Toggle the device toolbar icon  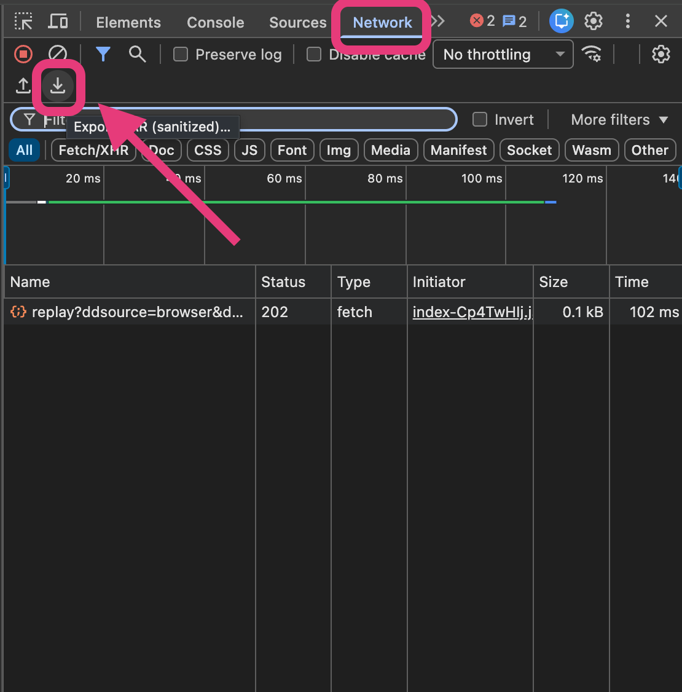click(x=58, y=22)
